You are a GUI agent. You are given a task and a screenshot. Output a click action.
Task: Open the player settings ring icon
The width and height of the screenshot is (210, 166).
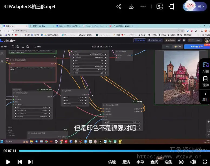coord(181,162)
